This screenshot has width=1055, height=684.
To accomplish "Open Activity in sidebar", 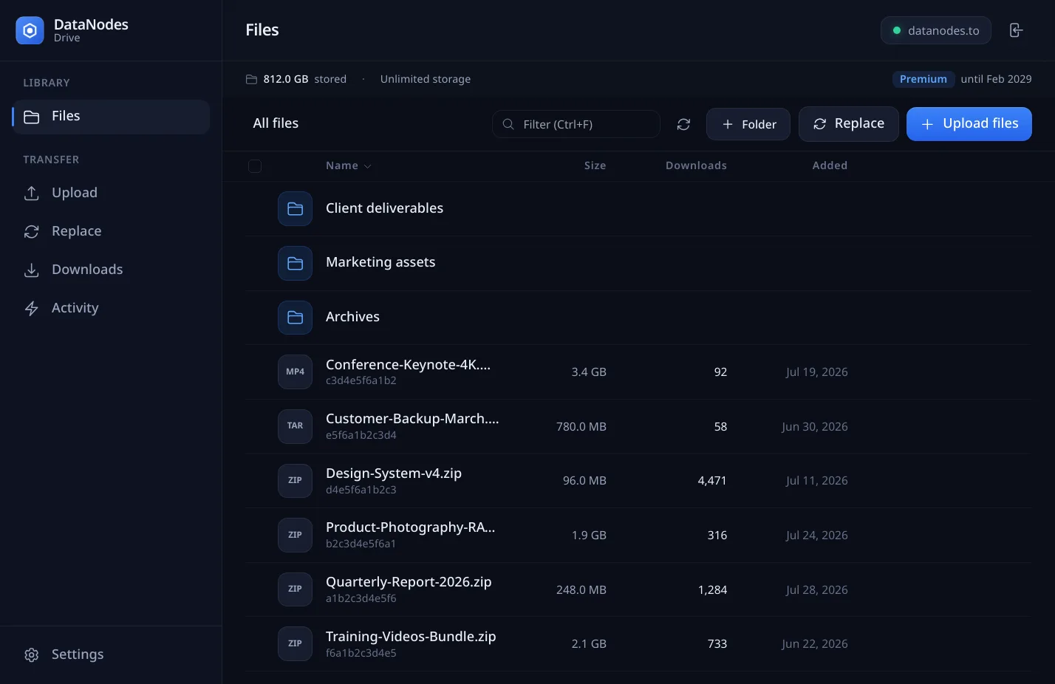I will coord(111,308).
